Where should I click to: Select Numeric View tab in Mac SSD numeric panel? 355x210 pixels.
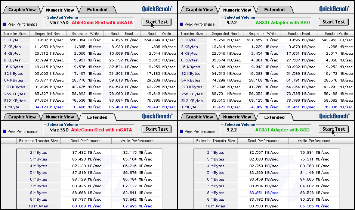coord(60,10)
